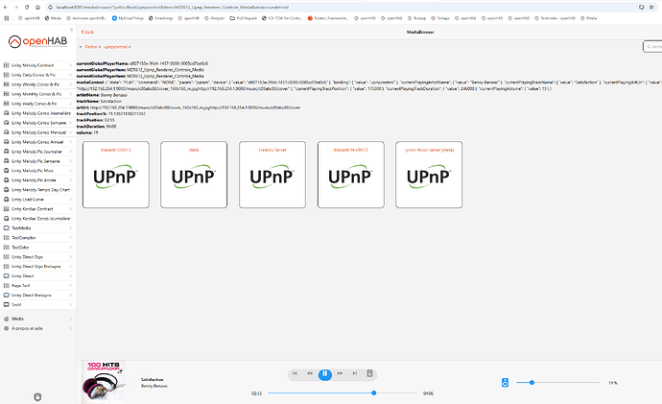Screen dimensions: 662x404
Task: Click icon beside Linky Melody Tempo Day Chart
Action: tap(7, 190)
